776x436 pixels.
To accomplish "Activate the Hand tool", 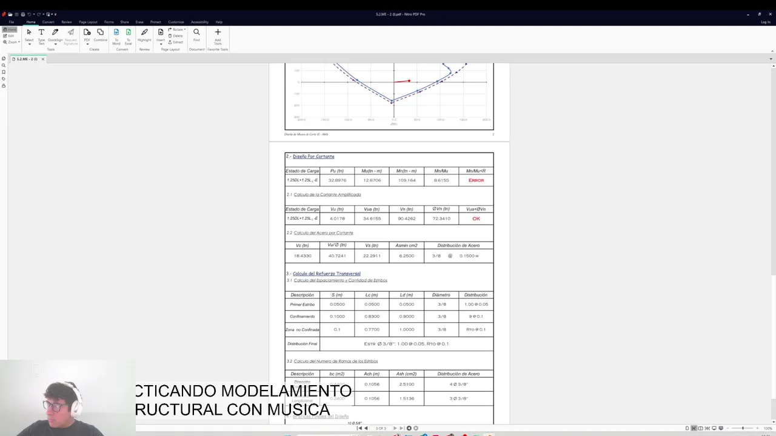I will [10, 30].
